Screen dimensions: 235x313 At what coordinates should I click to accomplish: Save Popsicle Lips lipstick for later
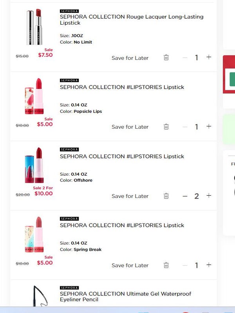click(130, 127)
